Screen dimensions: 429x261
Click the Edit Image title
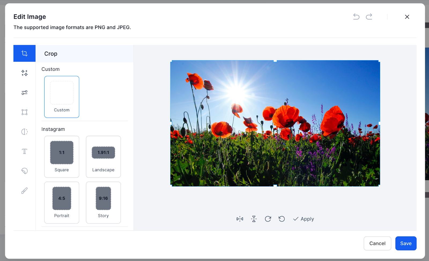tap(30, 17)
